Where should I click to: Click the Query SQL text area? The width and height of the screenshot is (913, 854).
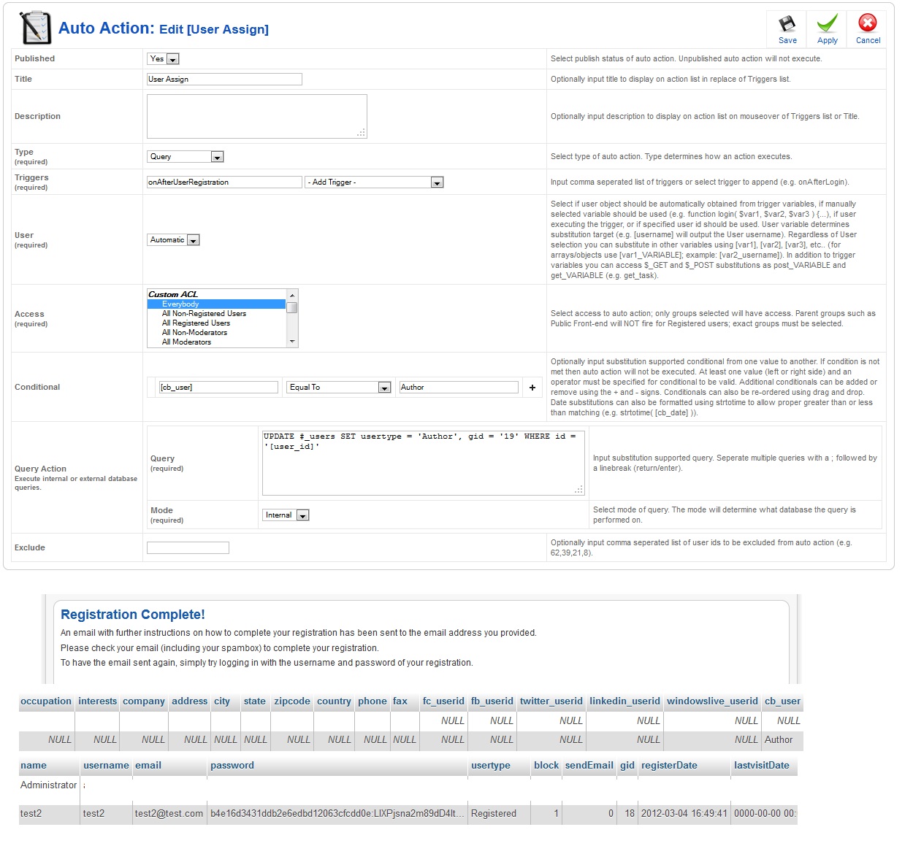[x=423, y=463]
